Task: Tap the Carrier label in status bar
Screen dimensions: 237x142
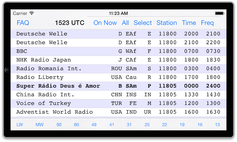Action: click(x=20, y=13)
